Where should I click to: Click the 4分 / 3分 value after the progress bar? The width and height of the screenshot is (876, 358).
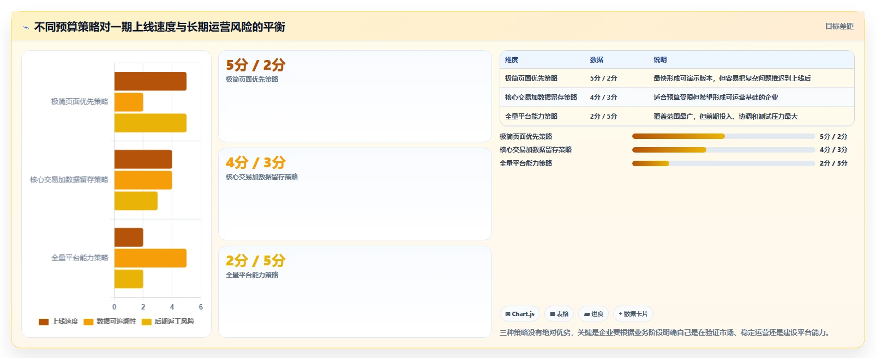pyautogui.click(x=833, y=150)
